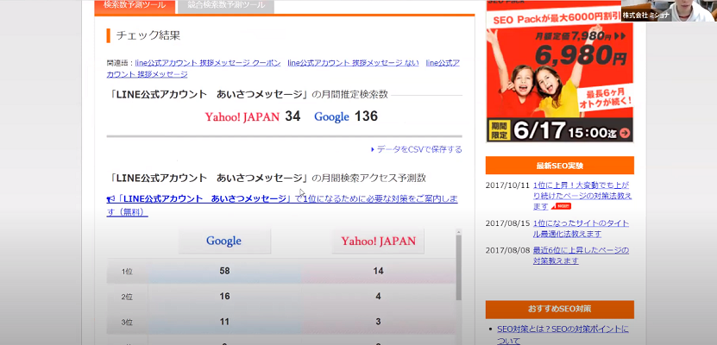Click チェック結果 heading
This screenshot has width=717, height=345.
pyautogui.click(x=148, y=35)
